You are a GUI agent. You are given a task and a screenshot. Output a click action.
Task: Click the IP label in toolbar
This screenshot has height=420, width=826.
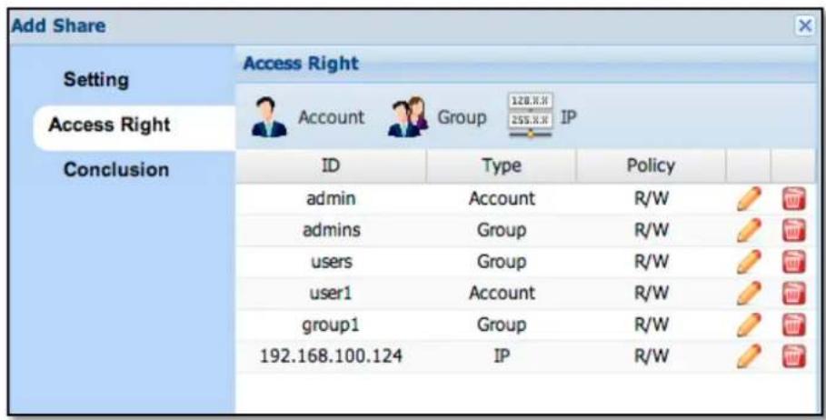coord(569,117)
